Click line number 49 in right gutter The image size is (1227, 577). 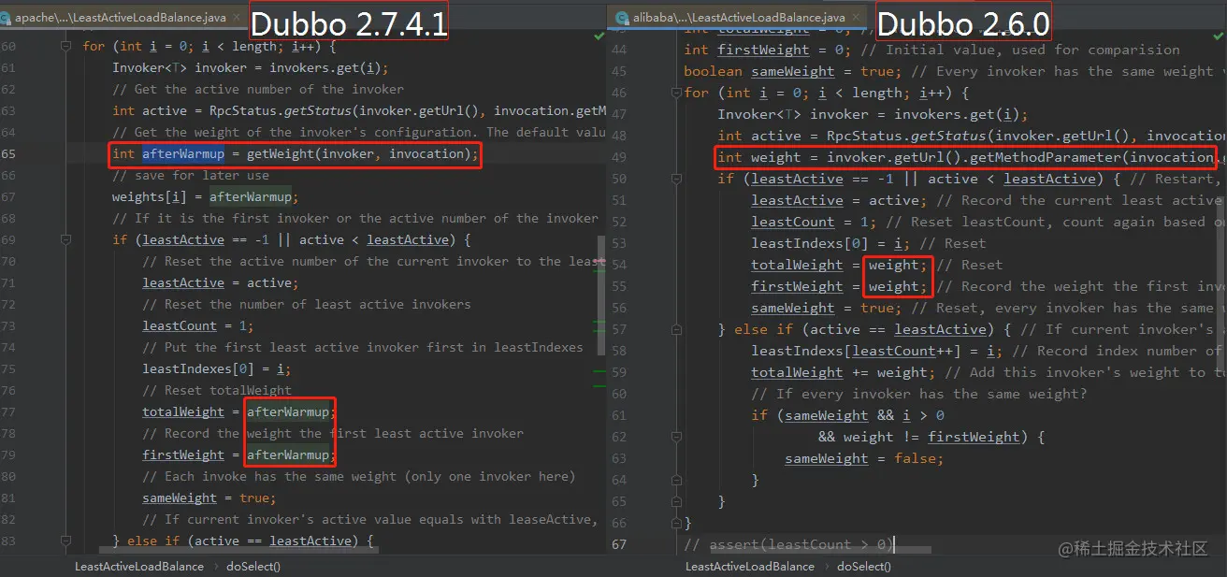coord(618,157)
